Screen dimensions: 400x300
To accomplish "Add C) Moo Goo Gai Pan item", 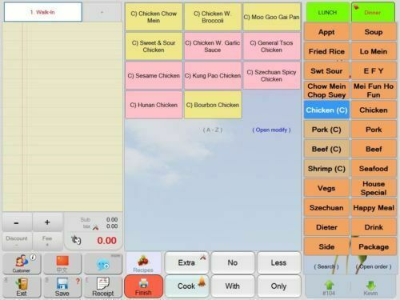I will (x=271, y=17).
